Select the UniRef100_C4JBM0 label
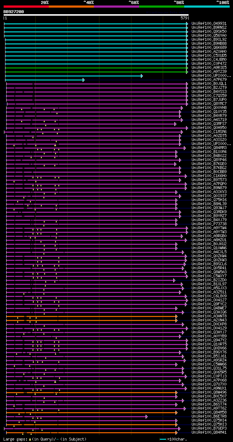 (209, 59)
